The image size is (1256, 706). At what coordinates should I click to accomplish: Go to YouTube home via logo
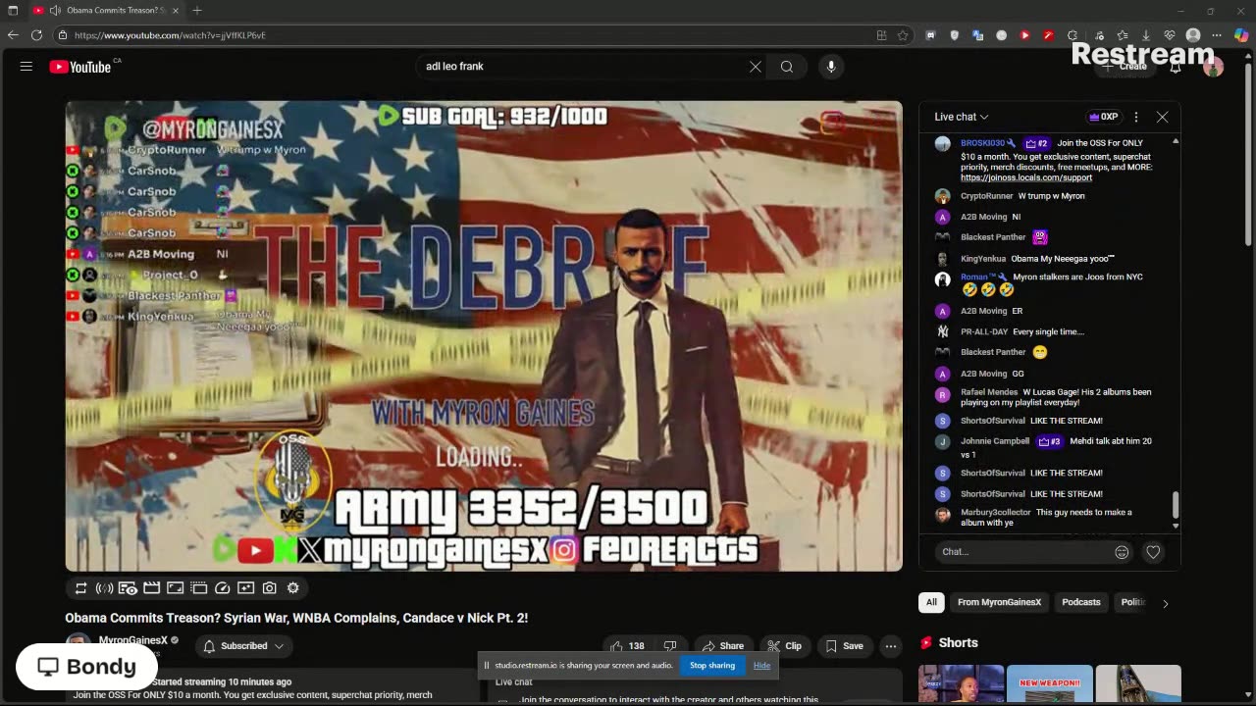point(80,67)
